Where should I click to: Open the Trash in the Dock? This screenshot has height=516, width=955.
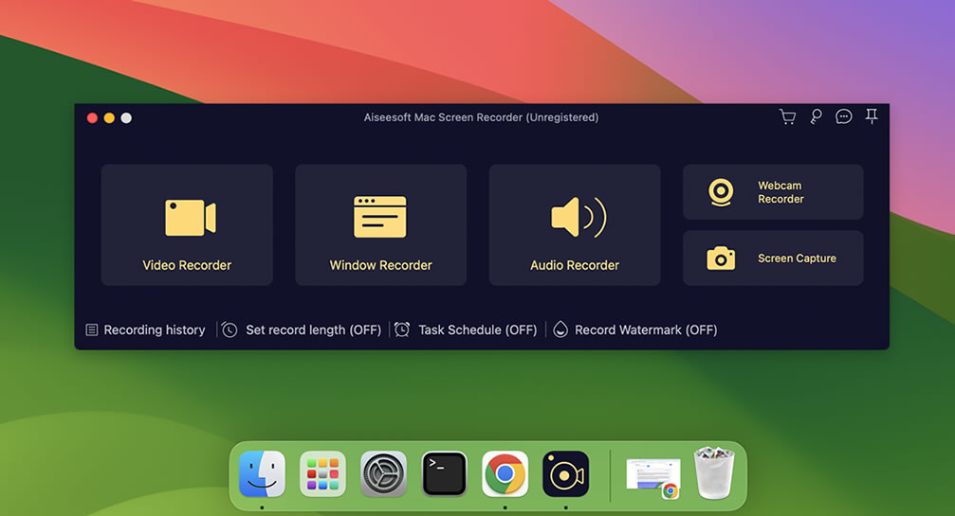point(714,473)
